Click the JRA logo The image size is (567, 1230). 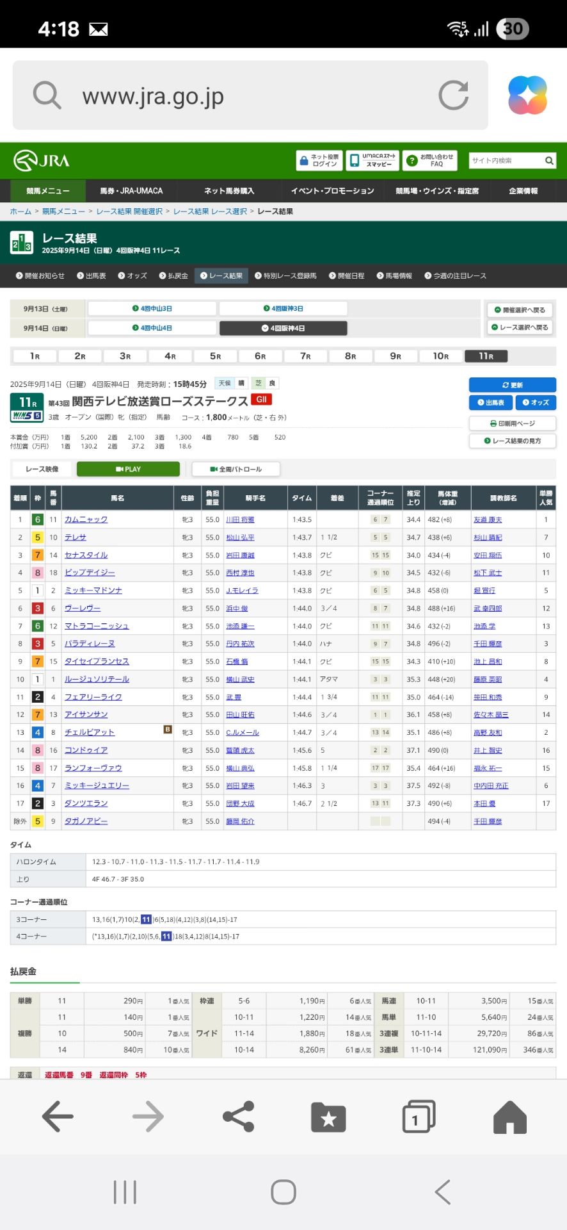42,160
